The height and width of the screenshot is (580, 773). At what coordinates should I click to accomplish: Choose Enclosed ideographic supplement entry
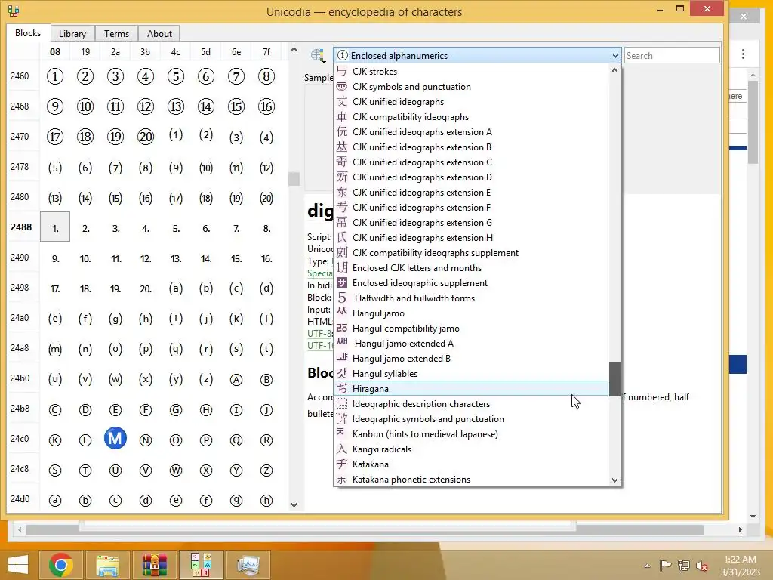click(x=471, y=283)
